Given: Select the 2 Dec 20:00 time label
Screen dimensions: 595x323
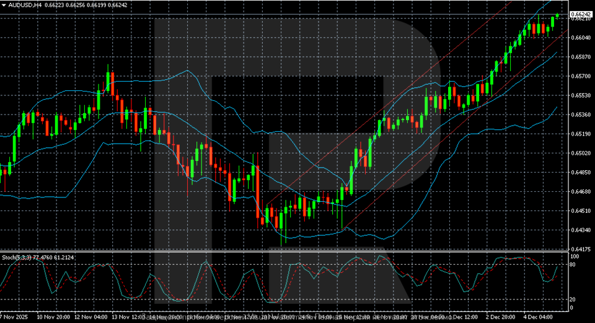Looking at the screenshot, I should coord(500,317).
